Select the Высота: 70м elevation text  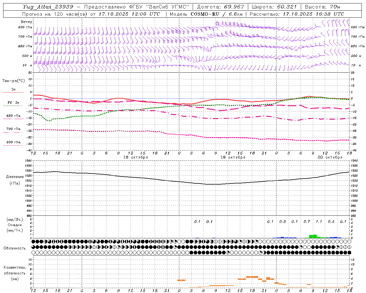click(x=322, y=7)
